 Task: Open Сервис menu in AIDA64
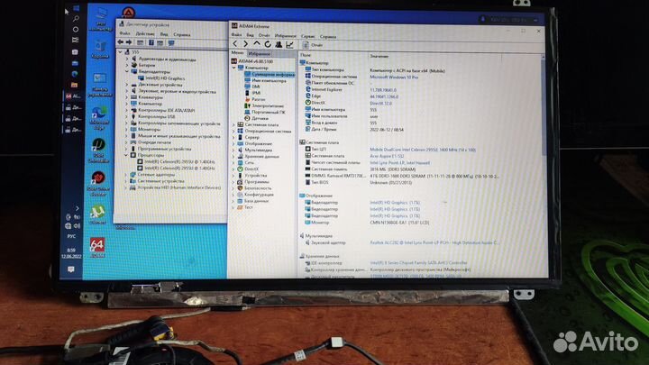(x=308, y=36)
